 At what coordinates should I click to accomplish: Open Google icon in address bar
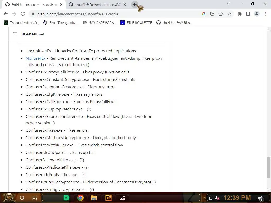pos(204,14)
